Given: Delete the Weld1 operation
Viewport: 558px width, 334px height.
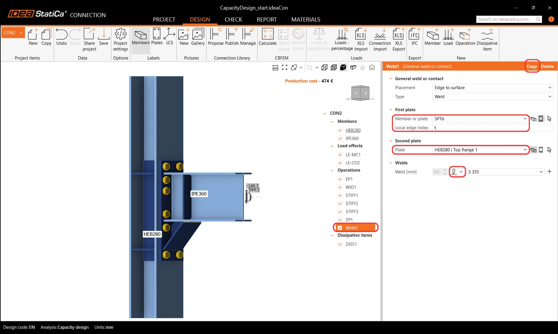Looking at the screenshot, I should [547, 67].
